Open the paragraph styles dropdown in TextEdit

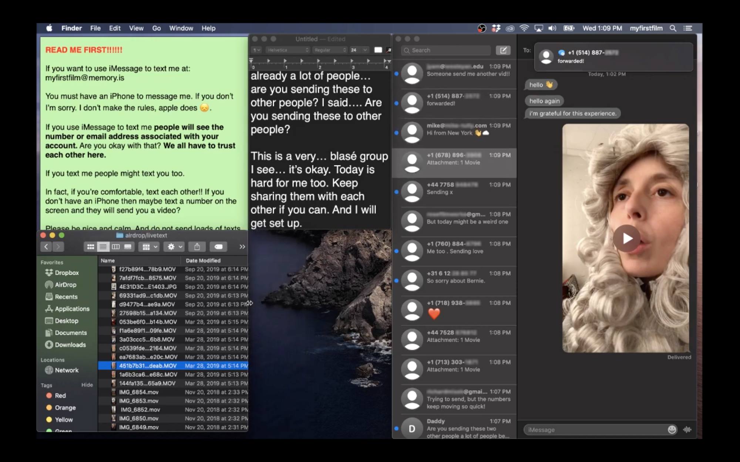[256, 50]
